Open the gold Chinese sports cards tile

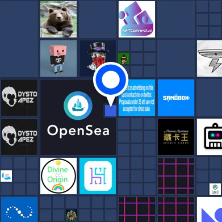(x=176, y=137)
